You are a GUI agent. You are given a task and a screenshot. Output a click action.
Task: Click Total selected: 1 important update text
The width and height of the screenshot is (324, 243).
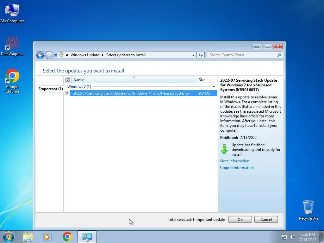click(196, 220)
